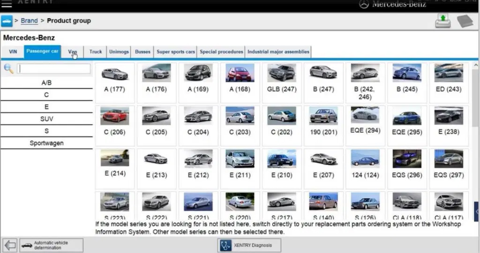The width and height of the screenshot is (480, 253).
Task: Choose the EQS (296) model
Action: click(x=407, y=168)
